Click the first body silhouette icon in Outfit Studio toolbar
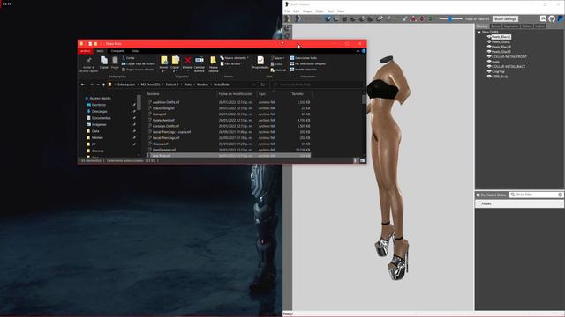 click(x=288, y=18)
